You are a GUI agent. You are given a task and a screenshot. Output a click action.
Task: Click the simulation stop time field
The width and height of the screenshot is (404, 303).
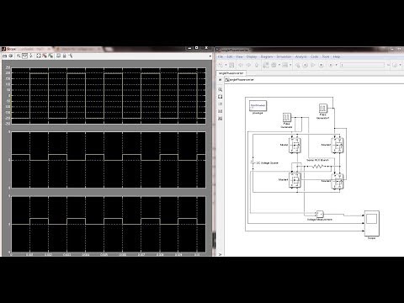[362, 65]
